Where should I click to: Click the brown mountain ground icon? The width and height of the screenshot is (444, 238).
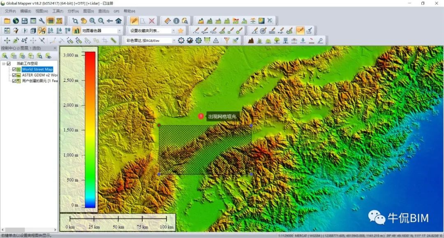(x=251, y=40)
